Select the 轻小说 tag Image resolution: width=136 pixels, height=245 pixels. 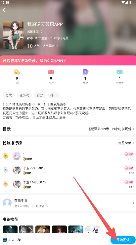(24, 95)
